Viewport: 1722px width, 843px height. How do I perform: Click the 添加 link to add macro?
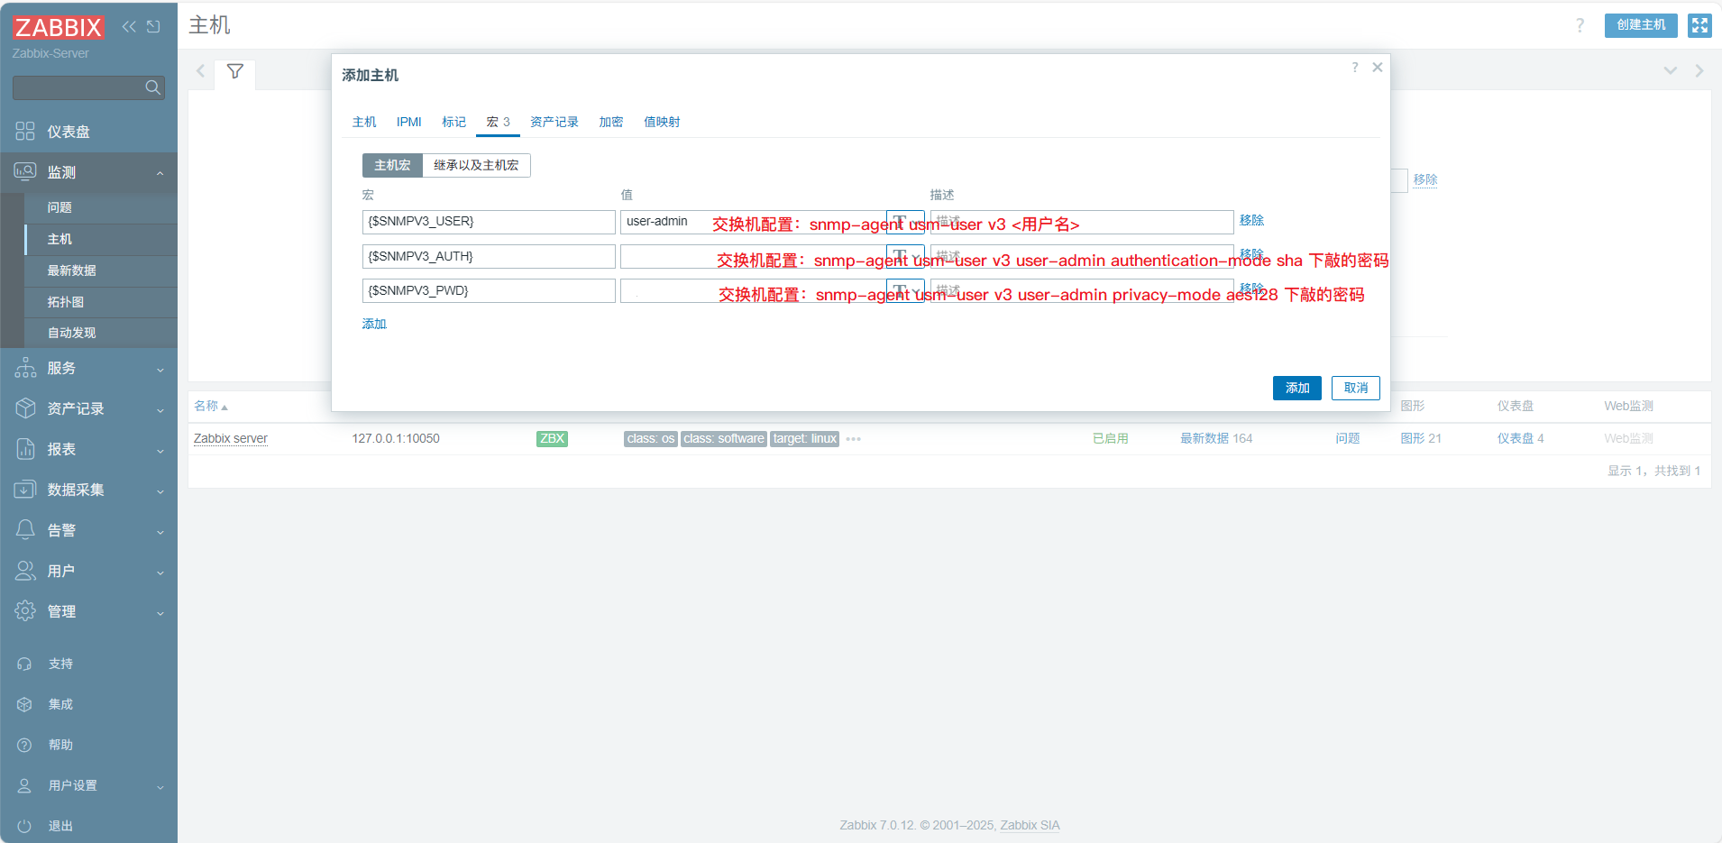374,324
